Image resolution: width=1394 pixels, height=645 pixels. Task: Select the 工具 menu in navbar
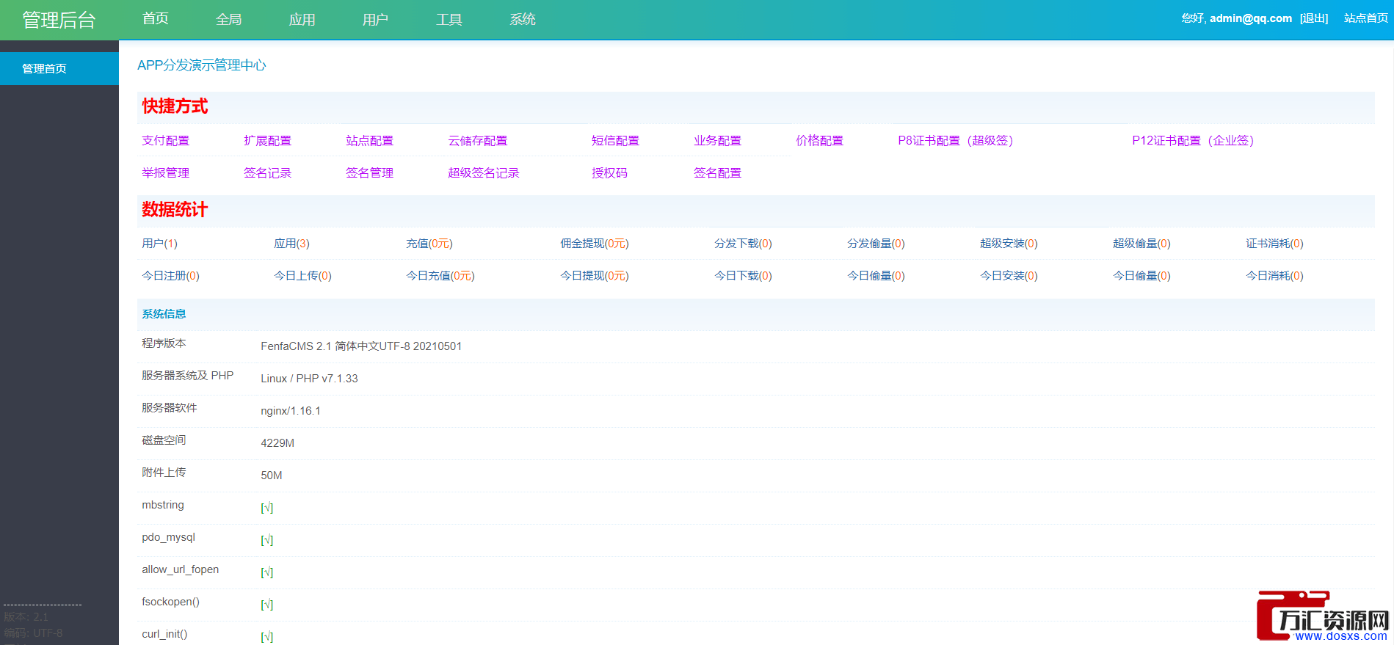(x=449, y=19)
